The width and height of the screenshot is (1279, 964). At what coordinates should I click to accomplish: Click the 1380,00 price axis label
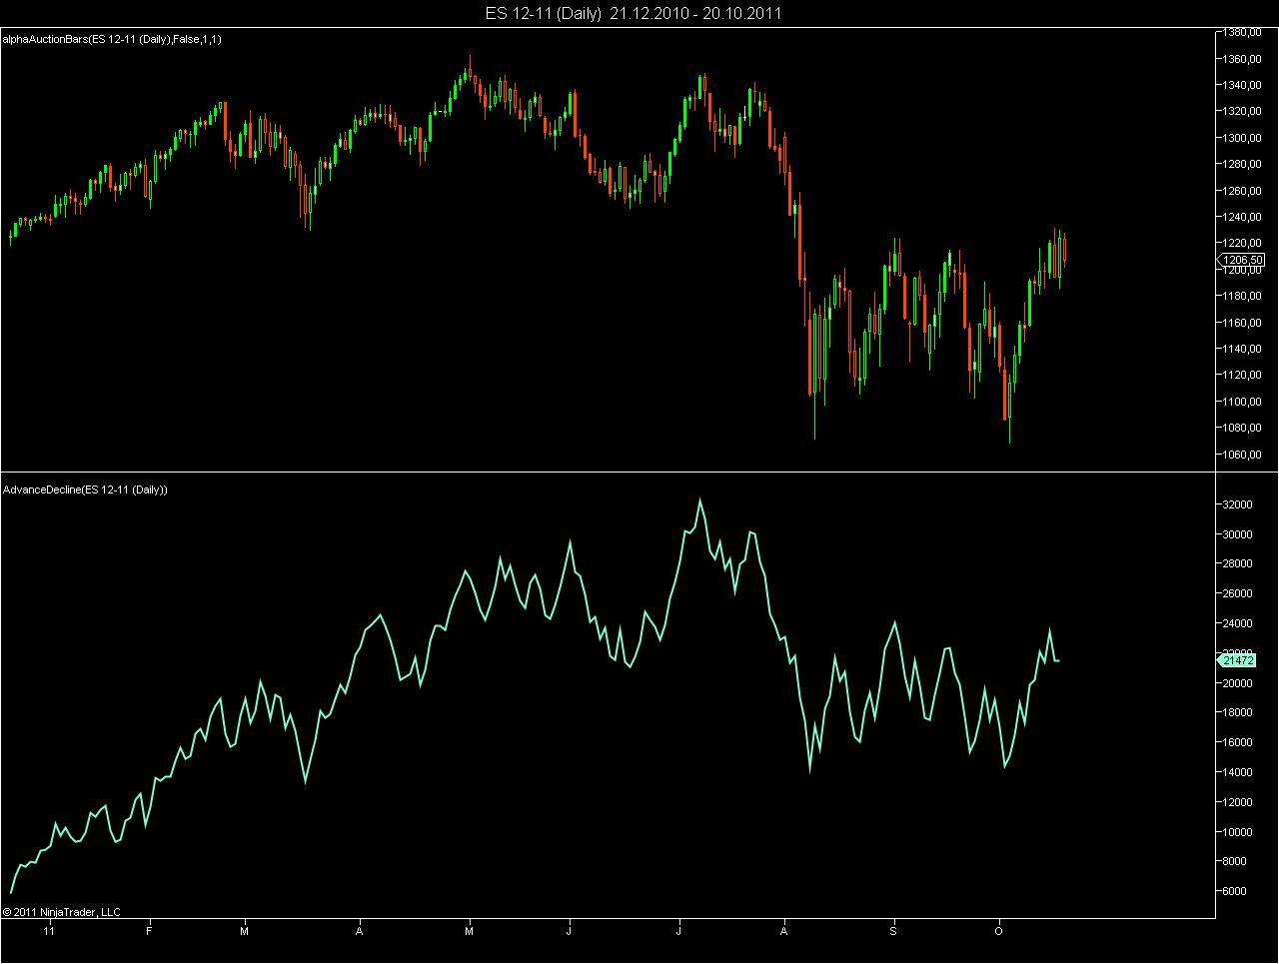1243,33
